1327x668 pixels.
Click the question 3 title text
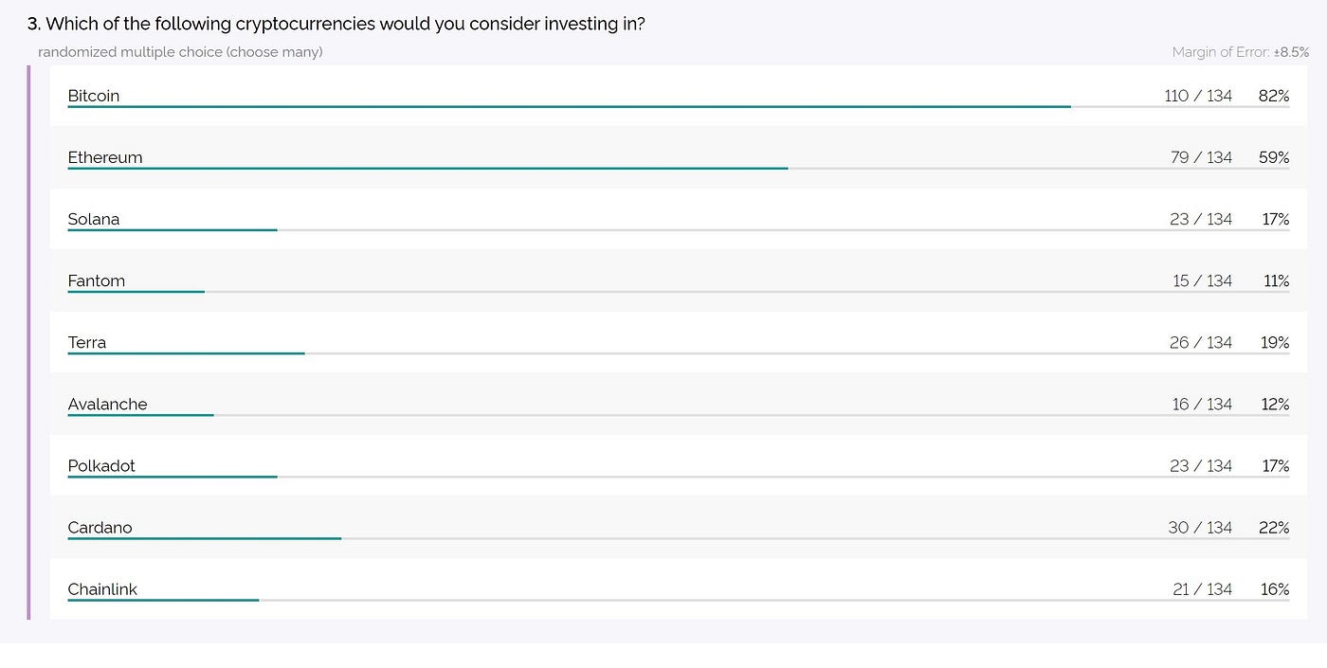pos(336,24)
